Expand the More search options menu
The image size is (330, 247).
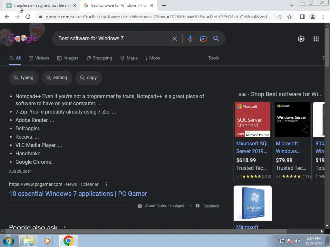[152, 58]
